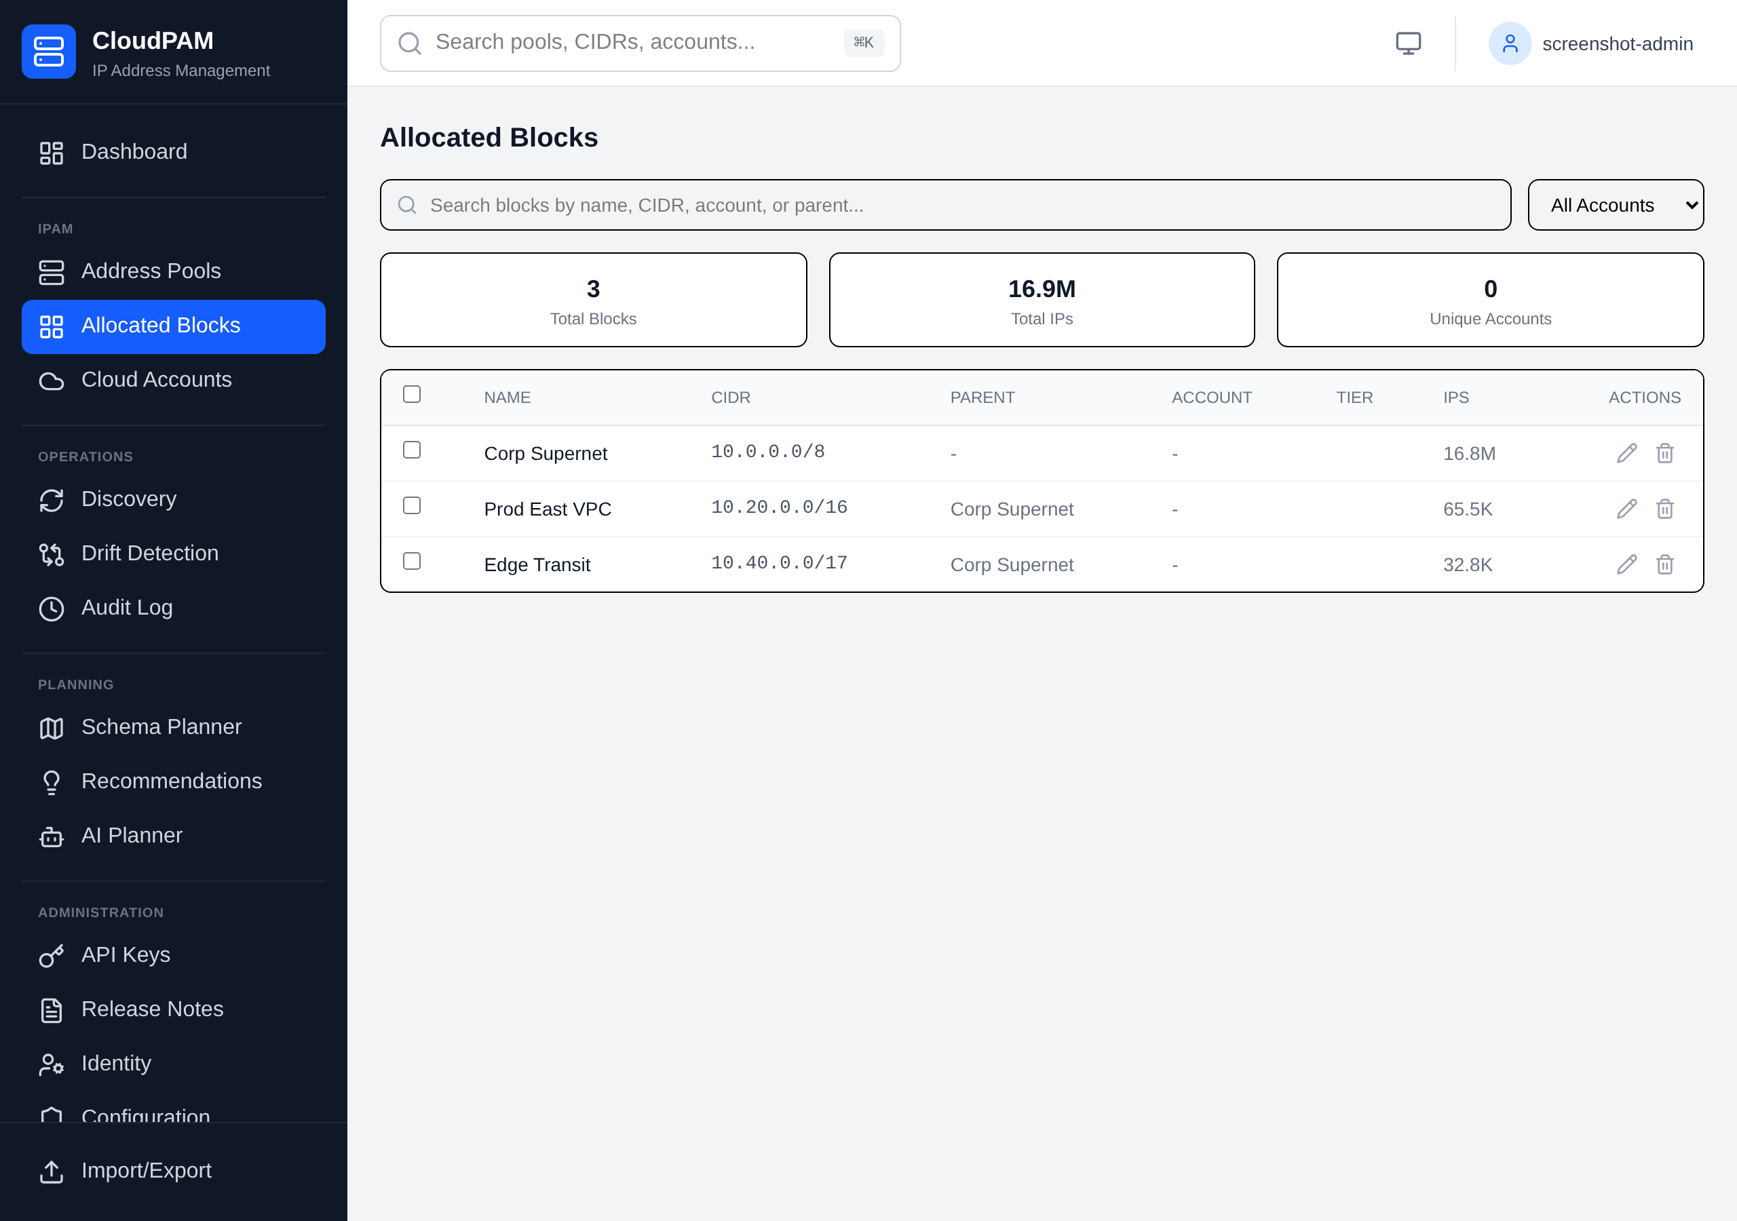Click the Address Pools server icon
The width and height of the screenshot is (1737, 1221).
pos(52,271)
